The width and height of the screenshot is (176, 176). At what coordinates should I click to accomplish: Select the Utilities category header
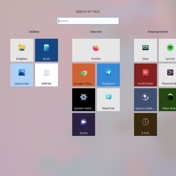pyautogui.click(x=34, y=32)
